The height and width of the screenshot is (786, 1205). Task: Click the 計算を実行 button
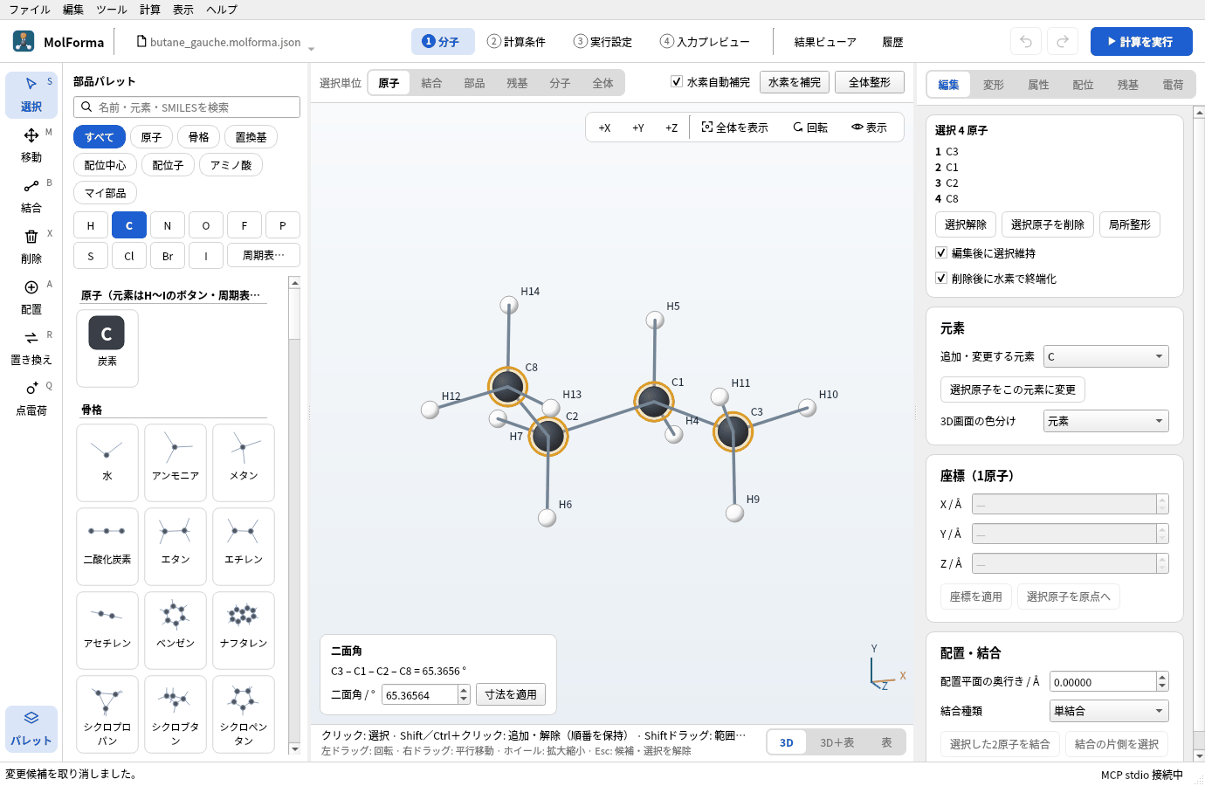(1141, 41)
